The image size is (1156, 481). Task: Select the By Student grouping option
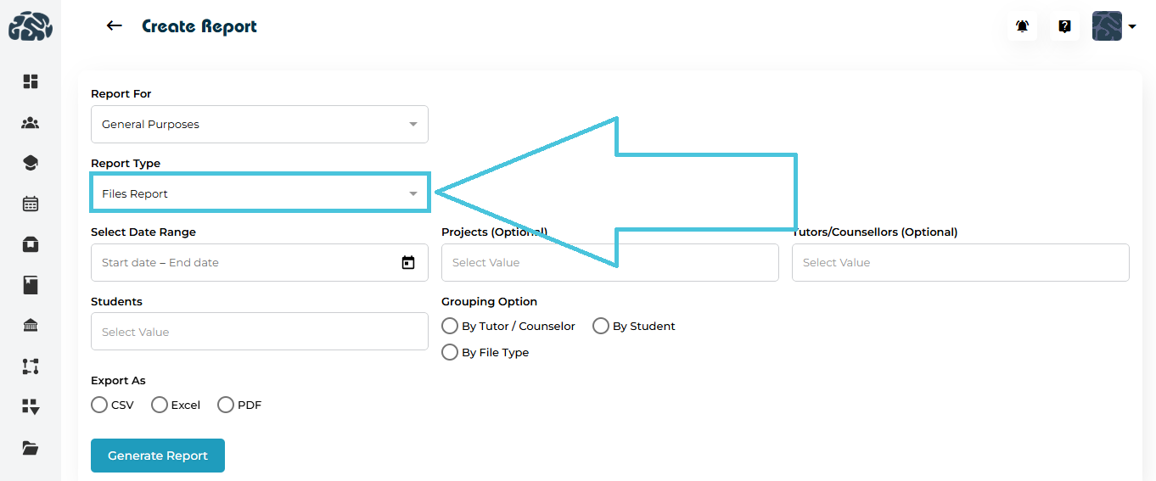click(x=601, y=326)
